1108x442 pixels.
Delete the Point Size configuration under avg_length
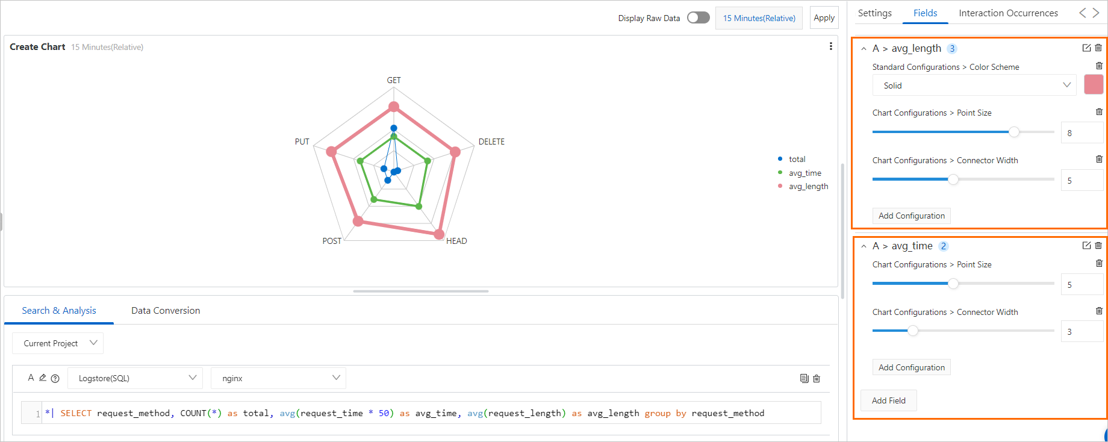[x=1099, y=111]
